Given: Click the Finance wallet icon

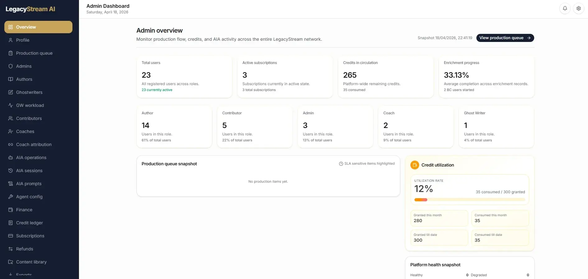Looking at the screenshot, I should click(11, 210).
